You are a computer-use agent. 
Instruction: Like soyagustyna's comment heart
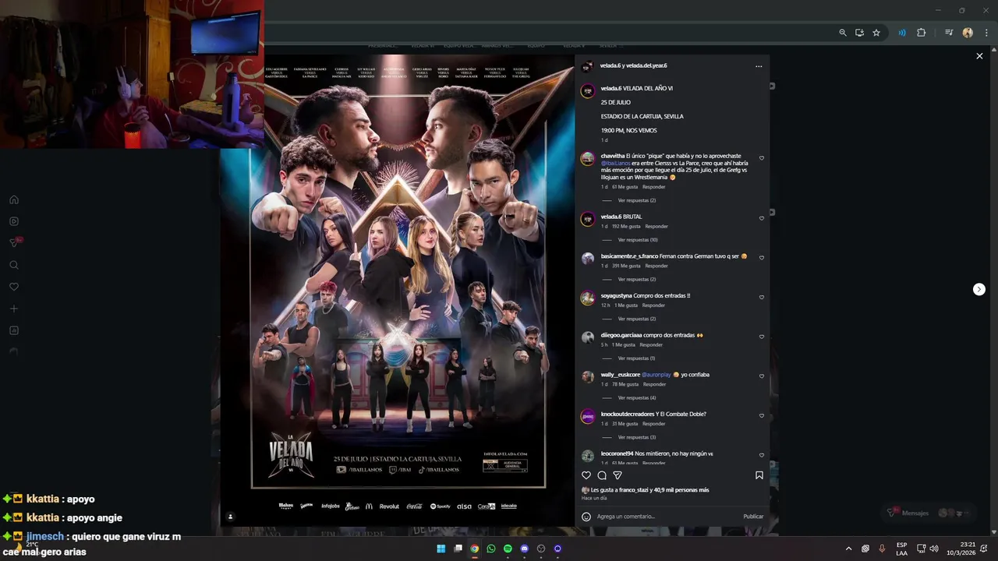click(x=762, y=298)
